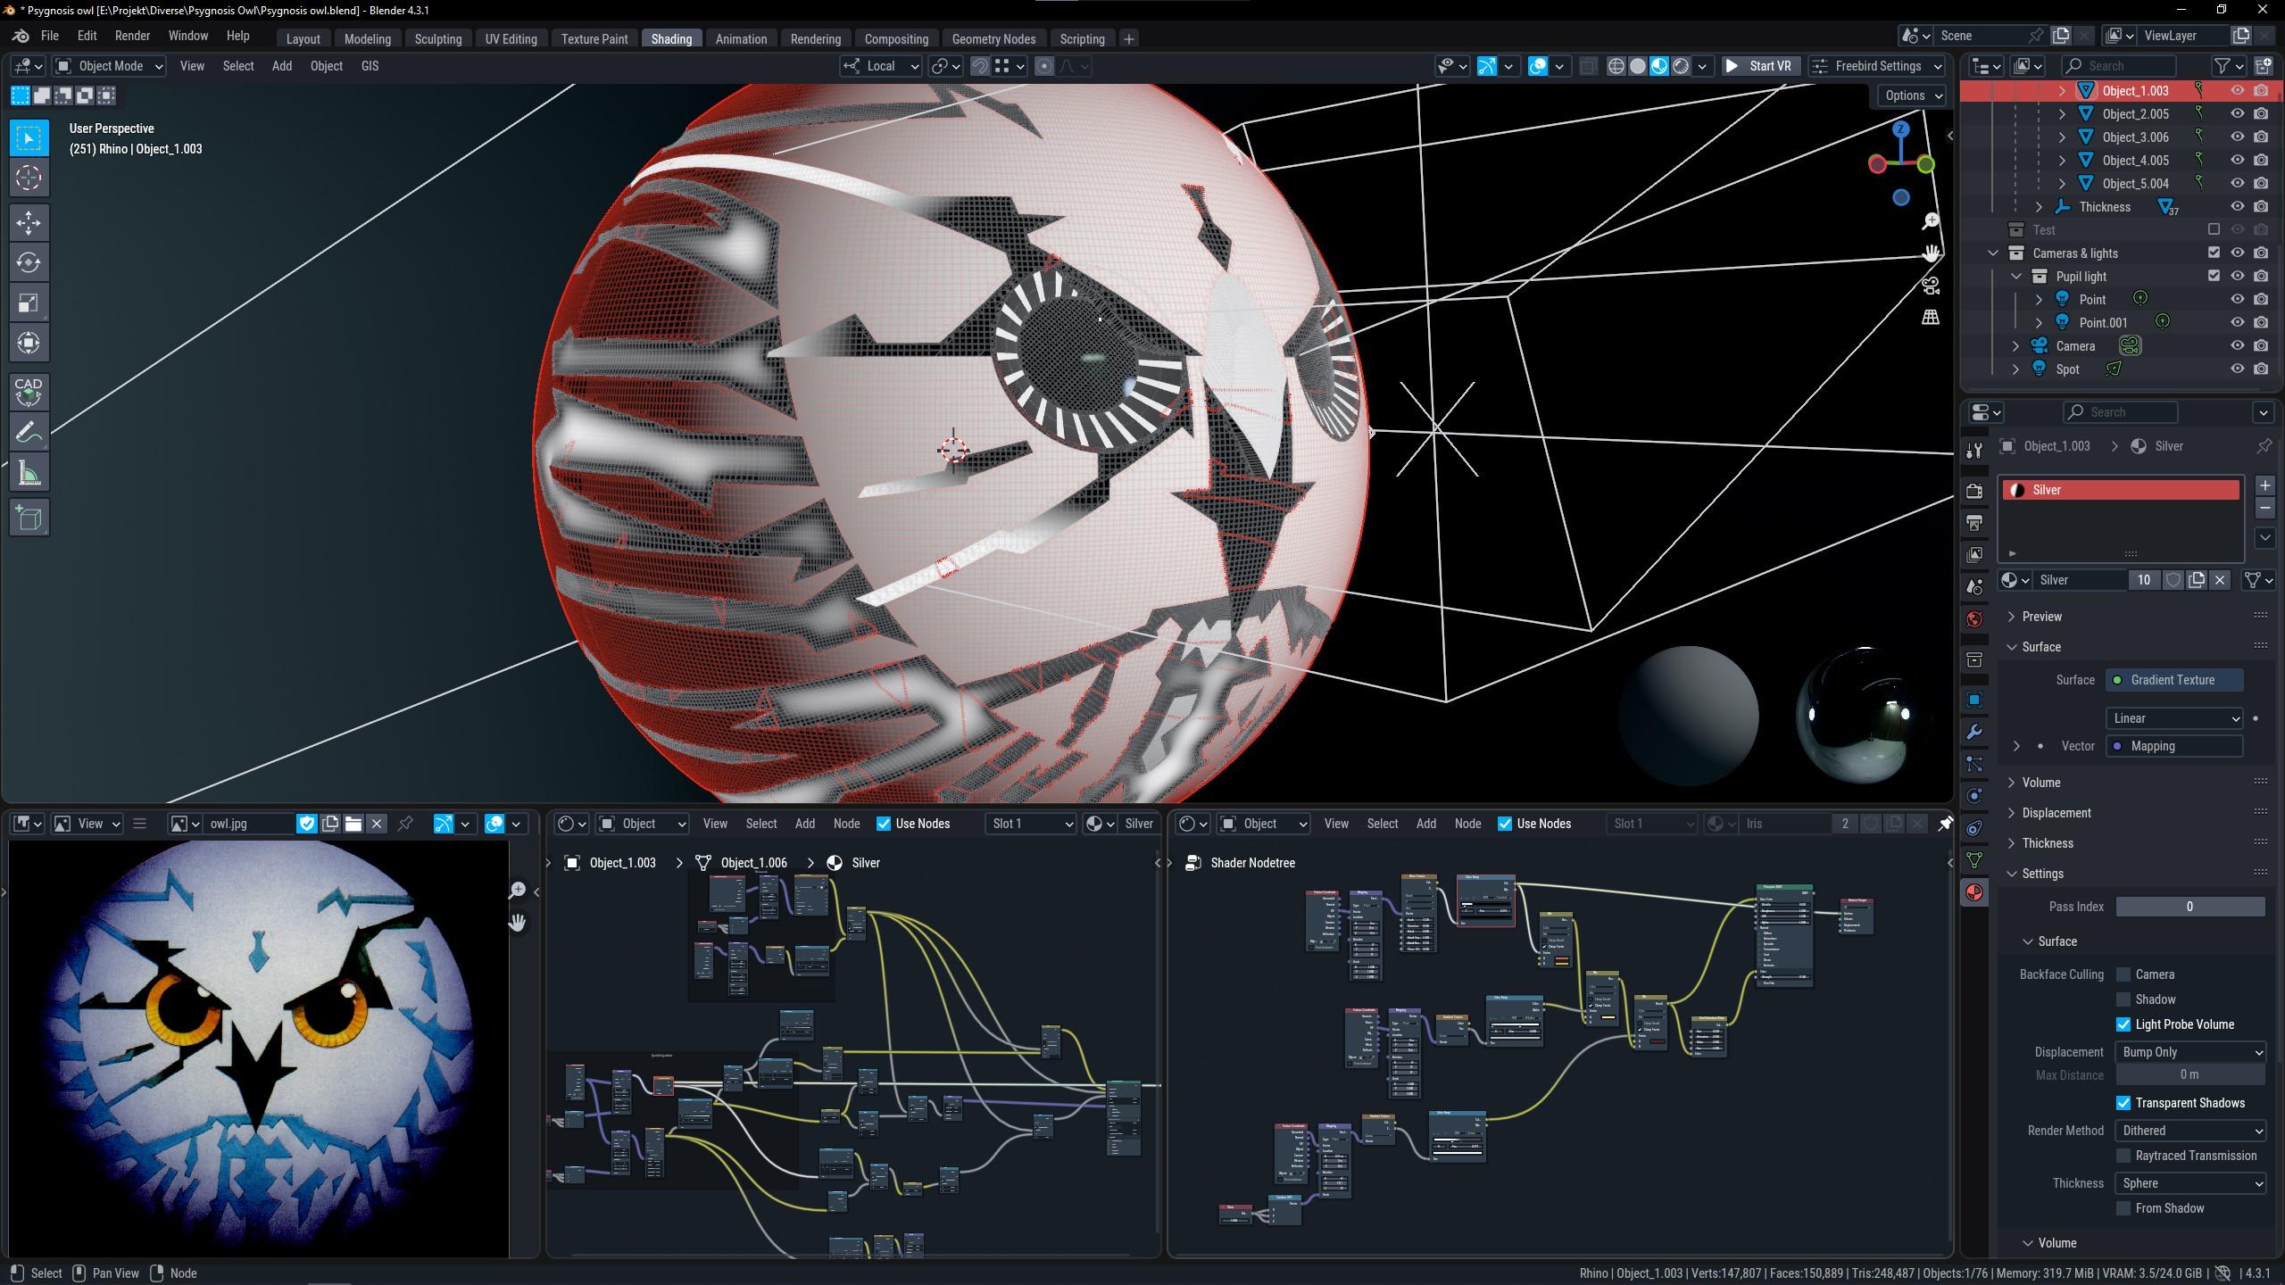Select the Annotate tool
The image size is (2285, 1285).
(x=29, y=433)
